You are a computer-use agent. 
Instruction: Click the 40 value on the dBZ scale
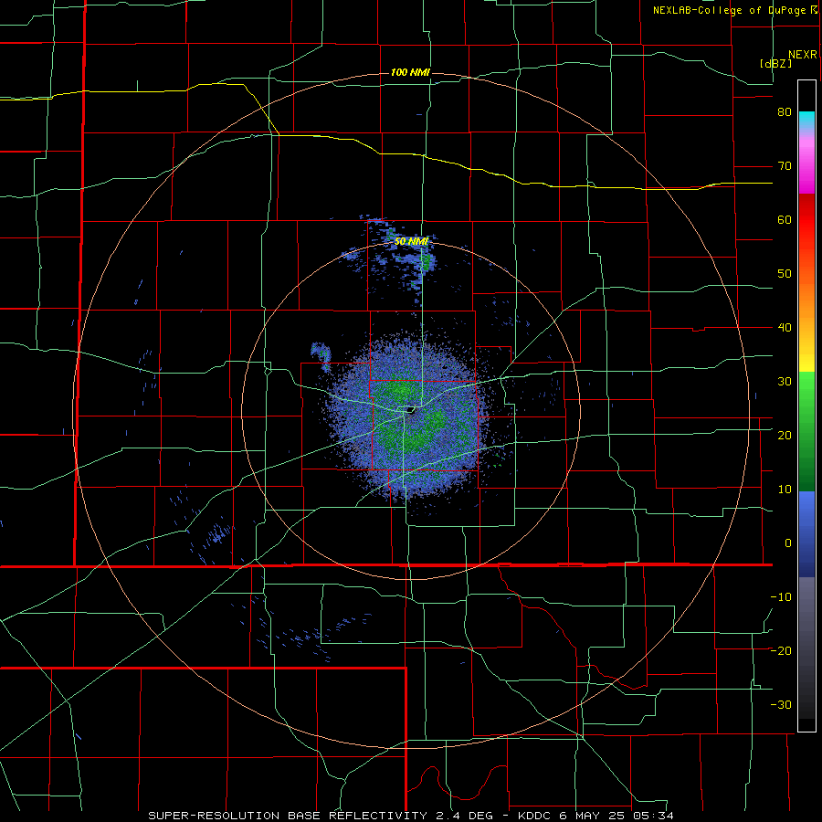(x=785, y=328)
